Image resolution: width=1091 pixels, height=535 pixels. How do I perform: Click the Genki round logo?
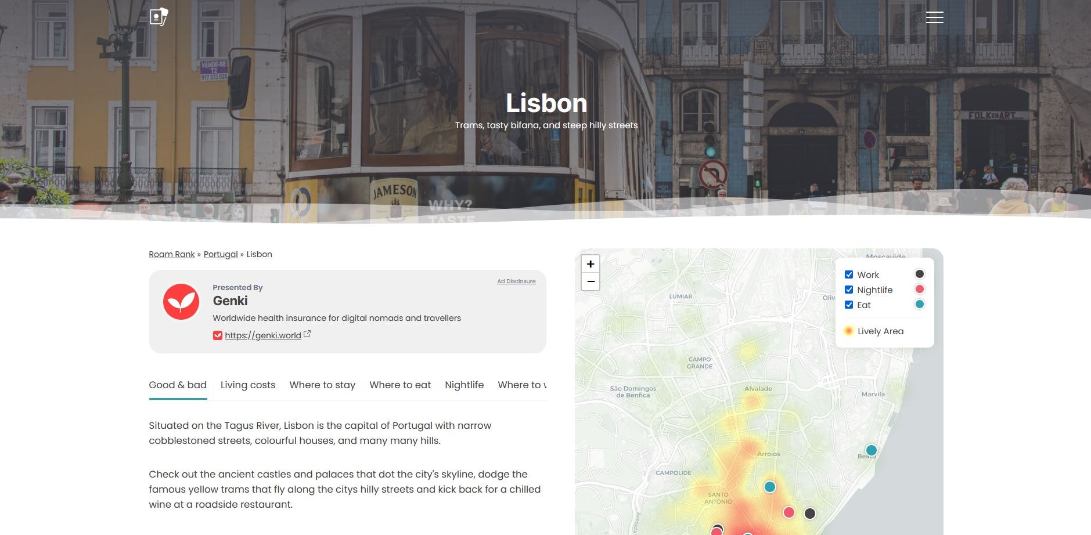coord(181,302)
